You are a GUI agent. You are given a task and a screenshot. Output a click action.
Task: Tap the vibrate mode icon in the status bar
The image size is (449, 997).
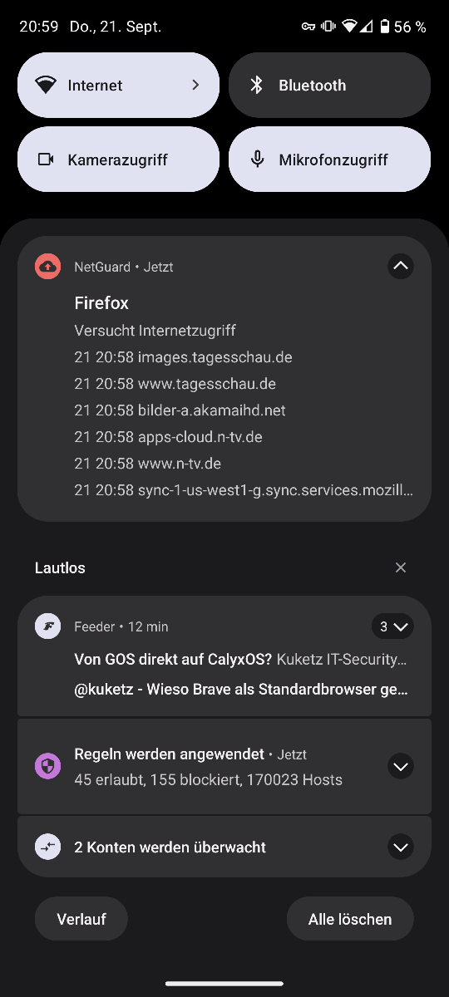(328, 27)
